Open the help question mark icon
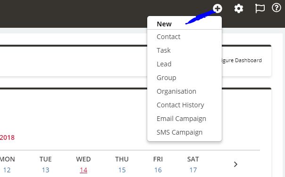285x177 pixels. [x=277, y=8]
